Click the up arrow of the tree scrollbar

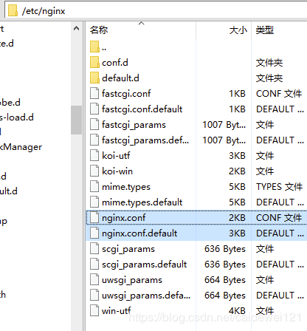[77, 29]
